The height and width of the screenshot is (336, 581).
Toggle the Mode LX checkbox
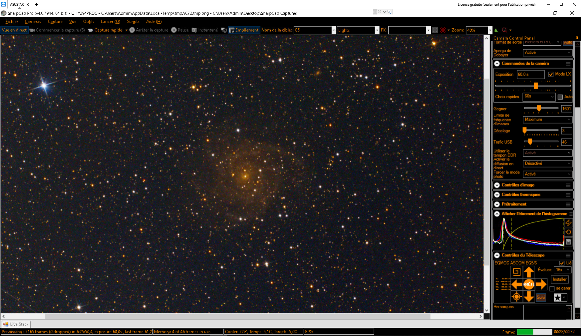tap(551, 74)
